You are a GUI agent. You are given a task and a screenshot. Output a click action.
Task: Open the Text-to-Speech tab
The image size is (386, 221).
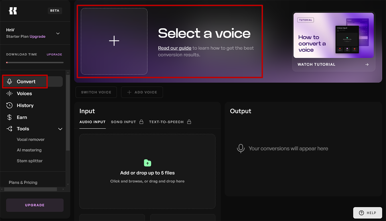[166, 122]
